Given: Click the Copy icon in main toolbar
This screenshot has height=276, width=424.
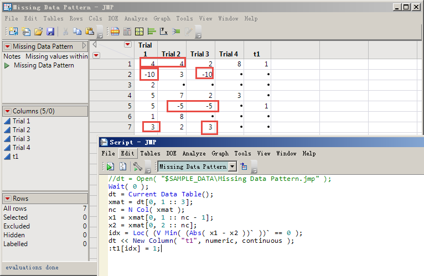Looking at the screenshot, I should tap(78, 31).
